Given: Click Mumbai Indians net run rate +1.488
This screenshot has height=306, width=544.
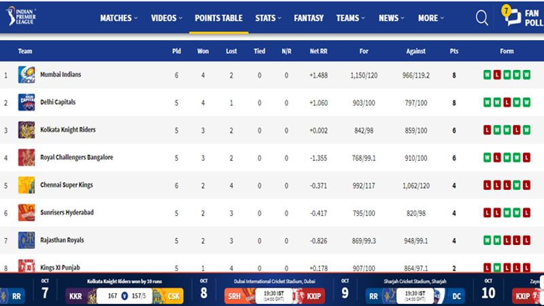Looking at the screenshot, I should point(318,75).
